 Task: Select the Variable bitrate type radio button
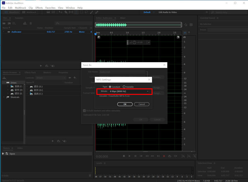point(124,87)
